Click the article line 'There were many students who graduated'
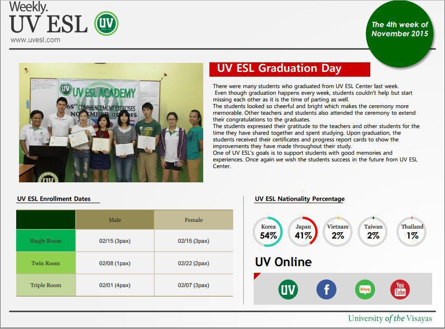This screenshot has height=329, width=445. tap(306, 86)
